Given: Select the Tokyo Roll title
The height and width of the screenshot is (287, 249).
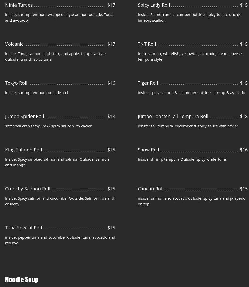Looking at the screenshot, I should (x=16, y=83).
